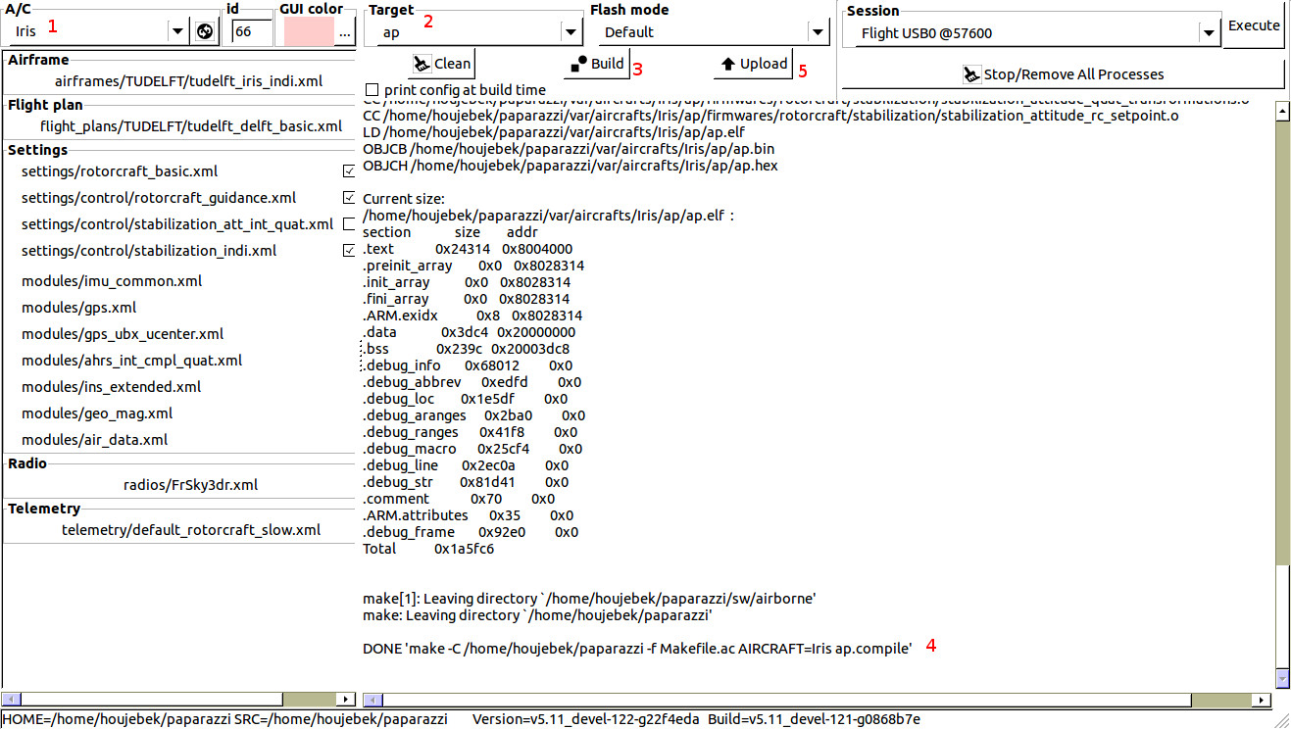Viewport: 1291px width, 729px height.
Task: Click the Build button
Action: [597, 64]
